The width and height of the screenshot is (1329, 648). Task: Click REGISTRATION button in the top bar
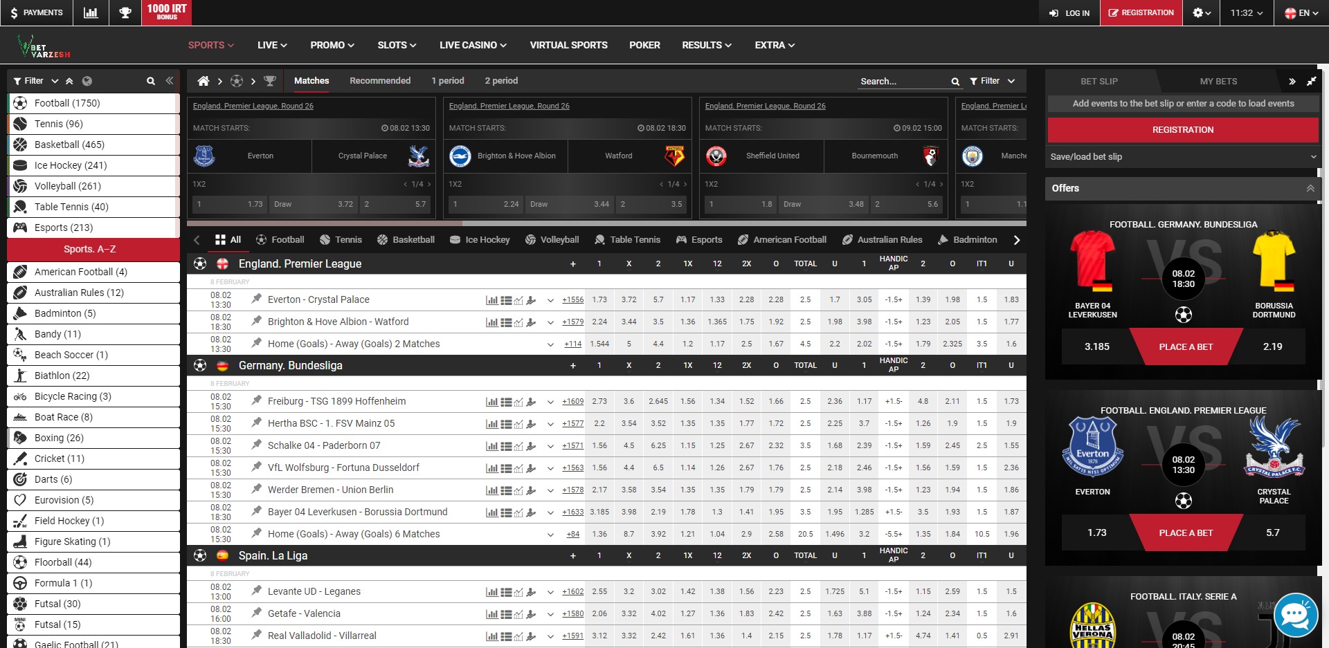click(1141, 13)
